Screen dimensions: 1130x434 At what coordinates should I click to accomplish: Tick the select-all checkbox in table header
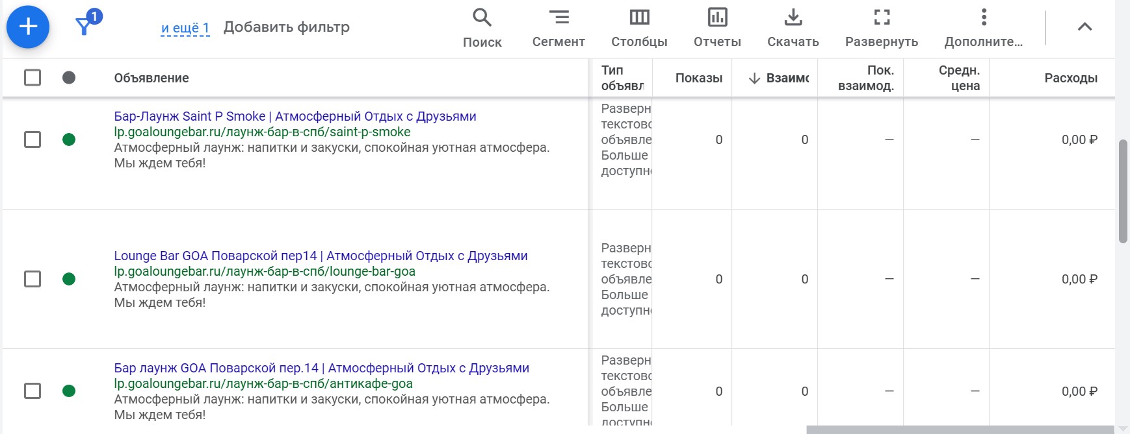[33, 78]
